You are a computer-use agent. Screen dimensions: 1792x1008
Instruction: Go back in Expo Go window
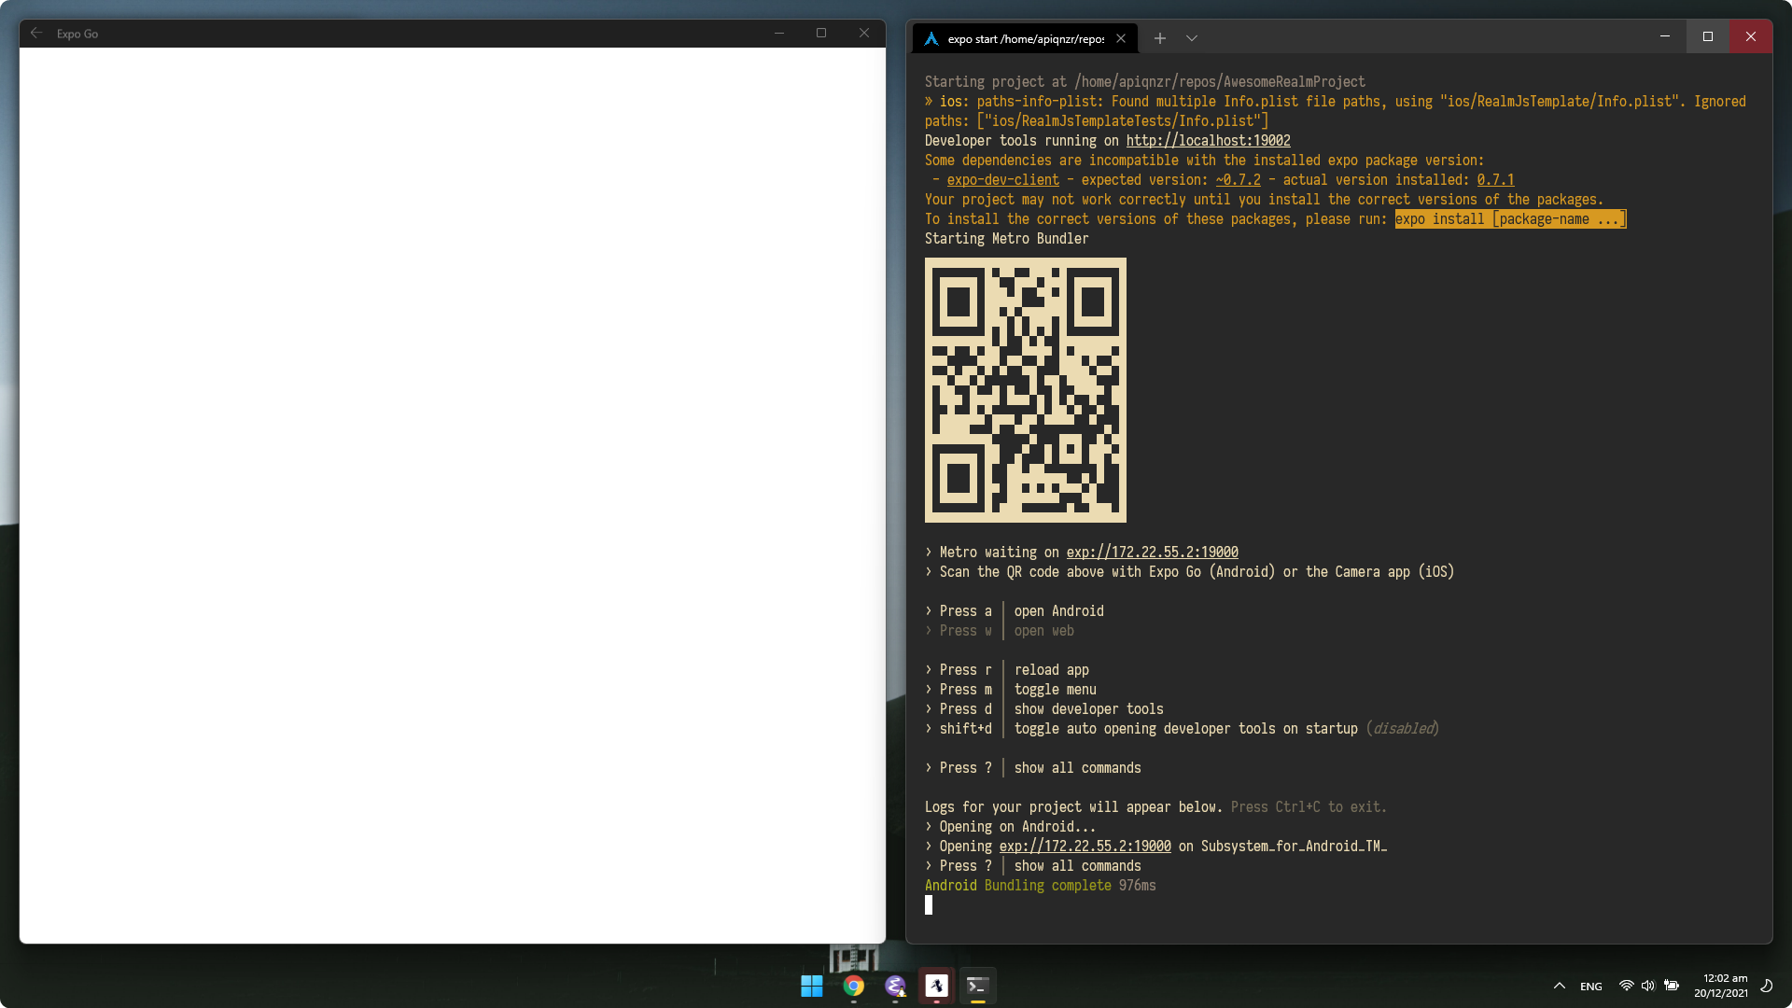36,33
